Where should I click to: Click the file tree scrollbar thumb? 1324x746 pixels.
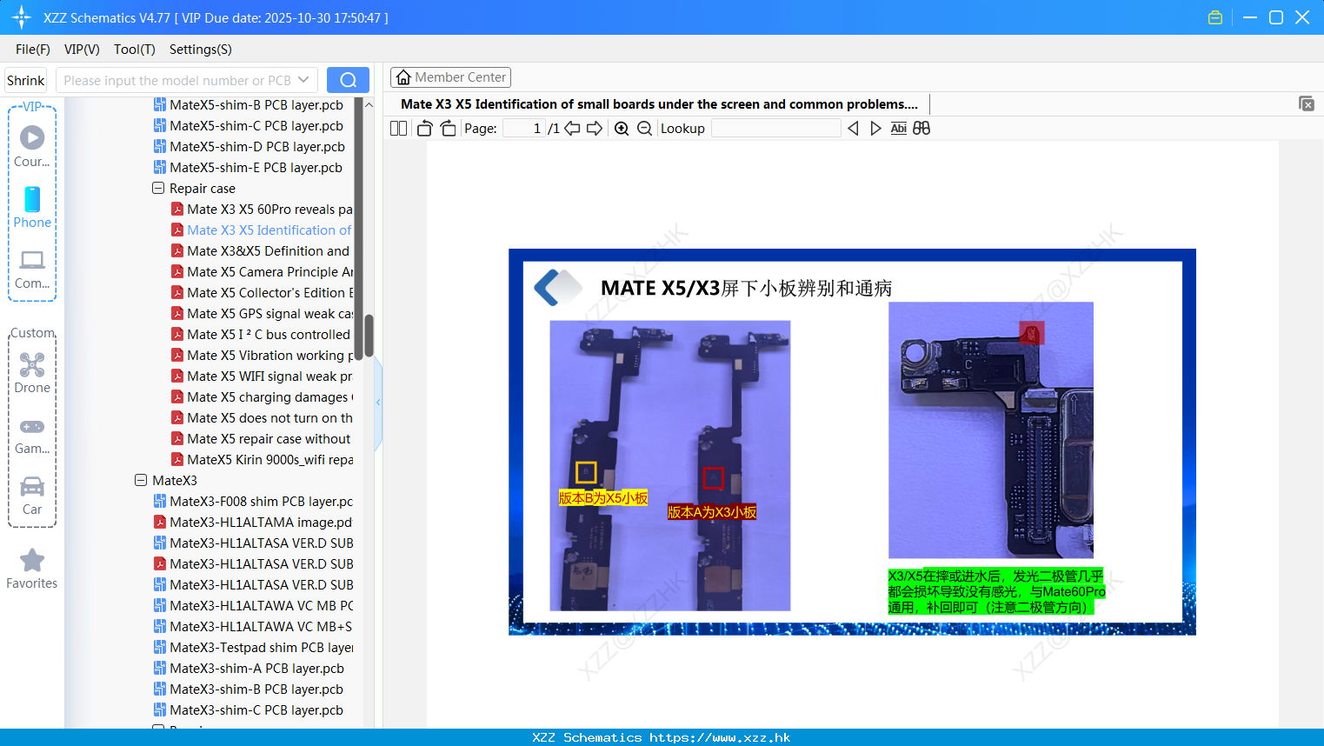pyautogui.click(x=369, y=336)
